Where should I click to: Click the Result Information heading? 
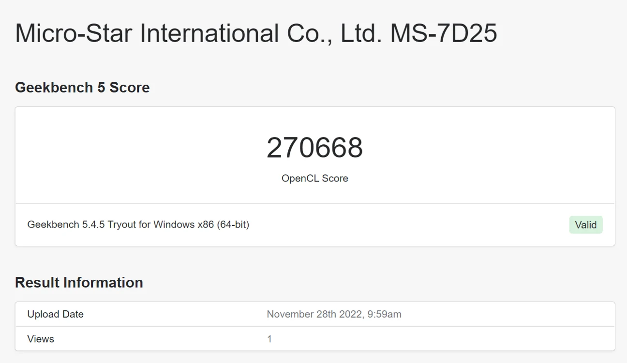click(x=79, y=283)
